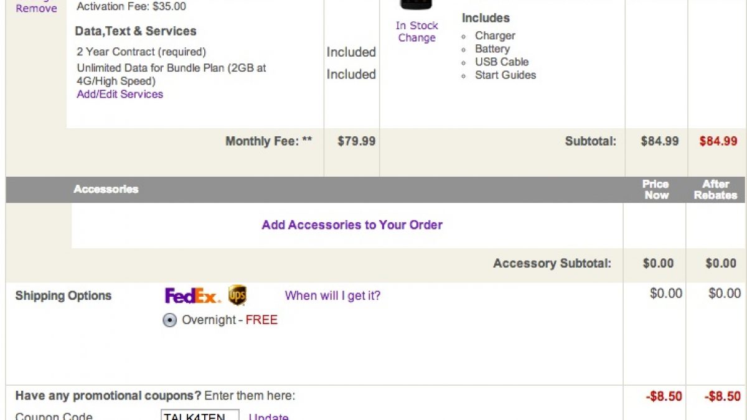Image resolution: width=747 pixels, height=420 pixels.
Task: Click Add Accessories to Your Order
Action: coord(352,225)
